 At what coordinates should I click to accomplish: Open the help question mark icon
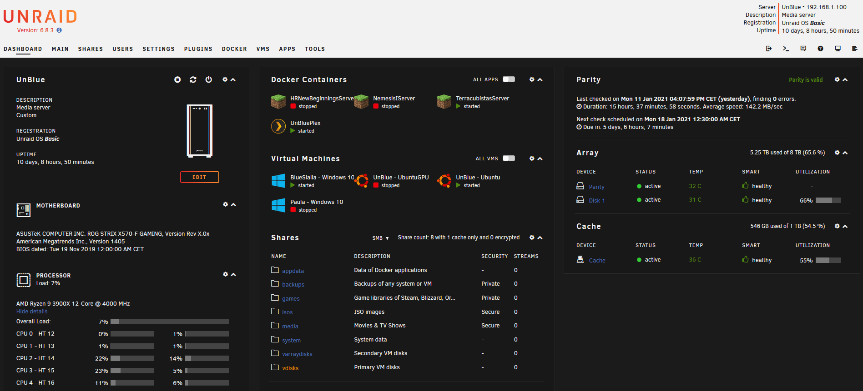click(x=820, y=49)
